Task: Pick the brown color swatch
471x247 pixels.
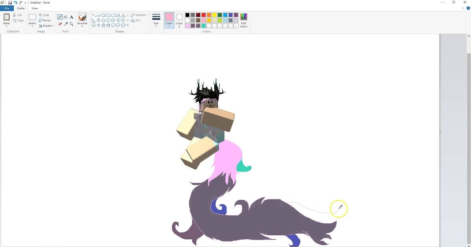Action: pos(198,20)
